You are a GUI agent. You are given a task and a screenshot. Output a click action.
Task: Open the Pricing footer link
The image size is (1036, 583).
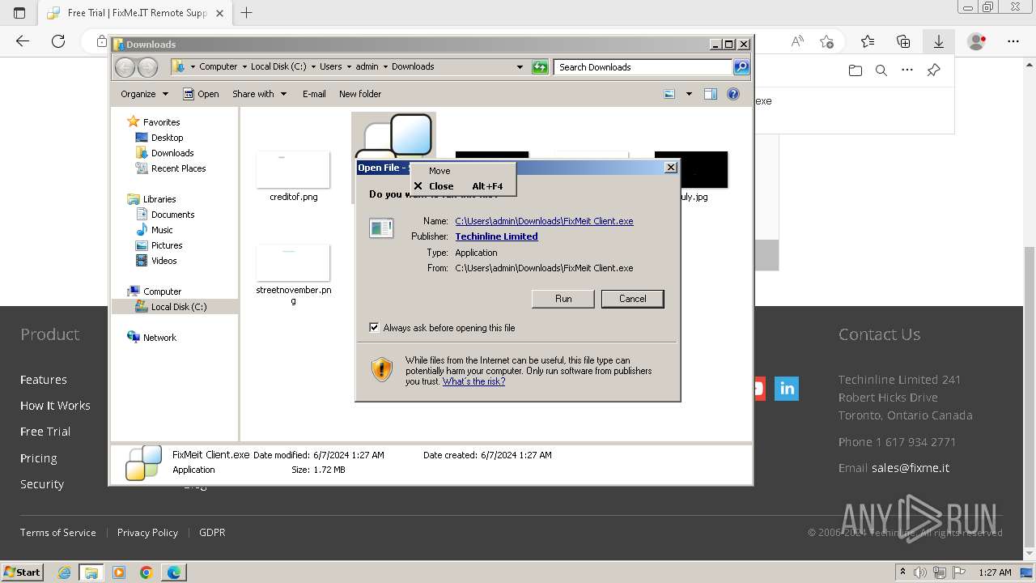(x=38, y=458)
